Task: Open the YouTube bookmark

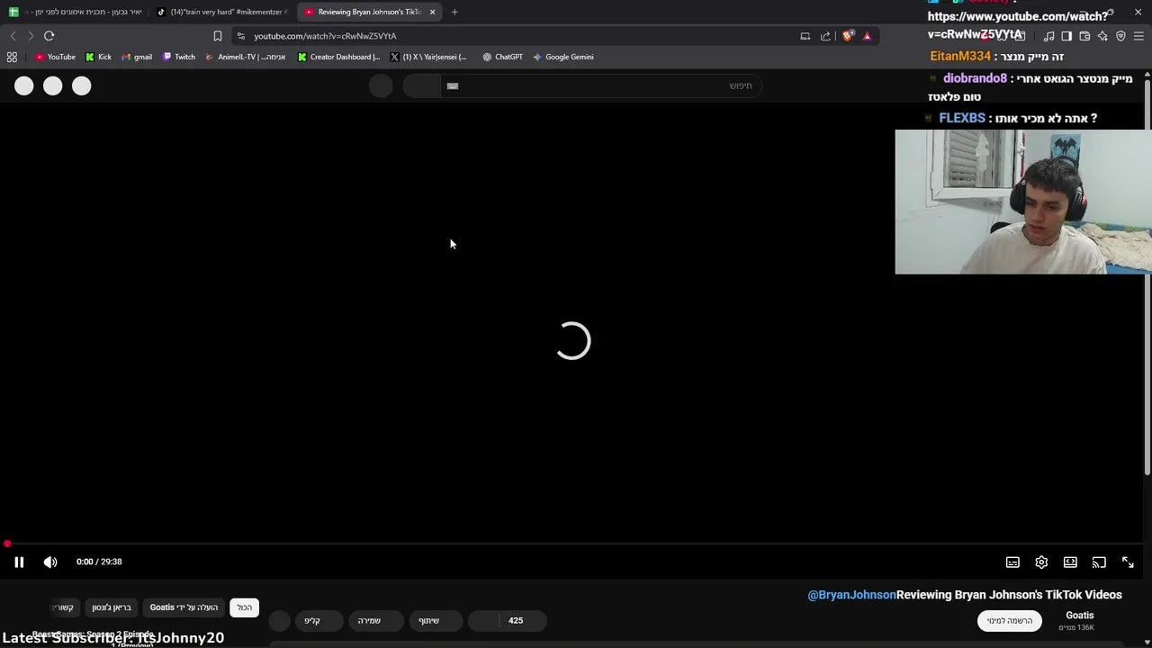Action: coord(55,57)
